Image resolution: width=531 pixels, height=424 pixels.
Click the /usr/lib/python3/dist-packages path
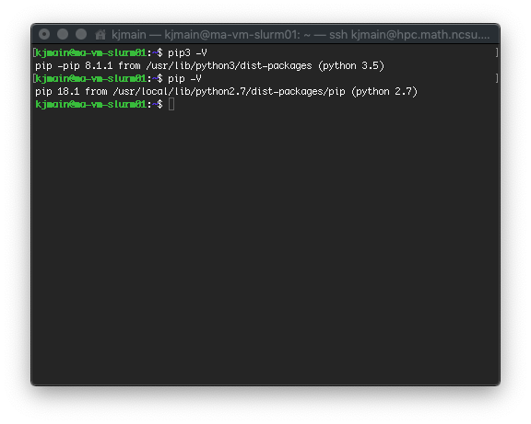[x=229, y=66]
